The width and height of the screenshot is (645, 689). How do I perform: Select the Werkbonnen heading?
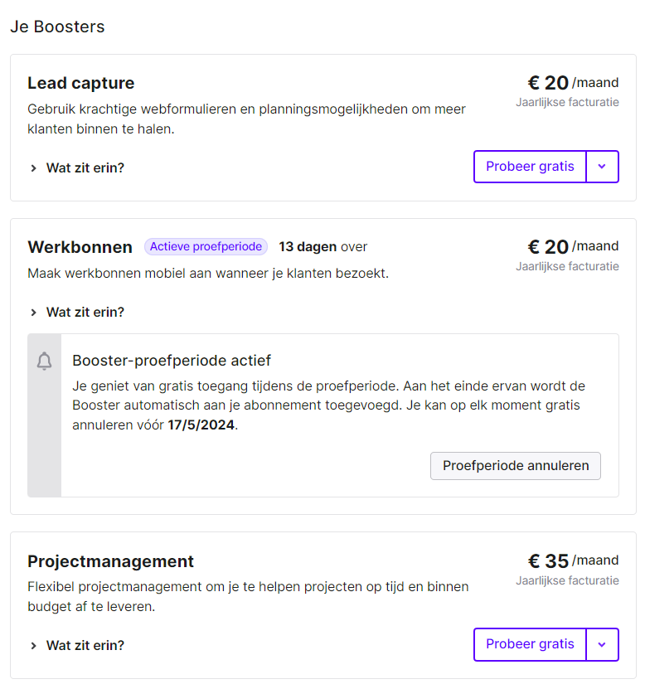point(80,247)
